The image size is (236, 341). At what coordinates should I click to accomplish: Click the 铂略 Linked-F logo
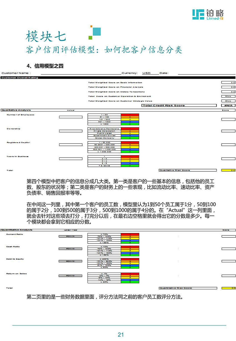(x=208, y=14)
